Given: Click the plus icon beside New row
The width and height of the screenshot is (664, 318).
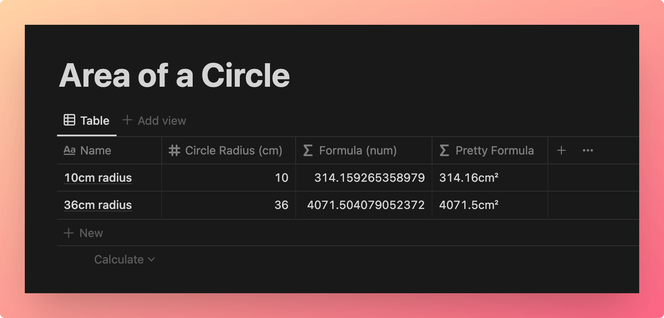Looking at the screenshot, I should (x=69, y=233).
